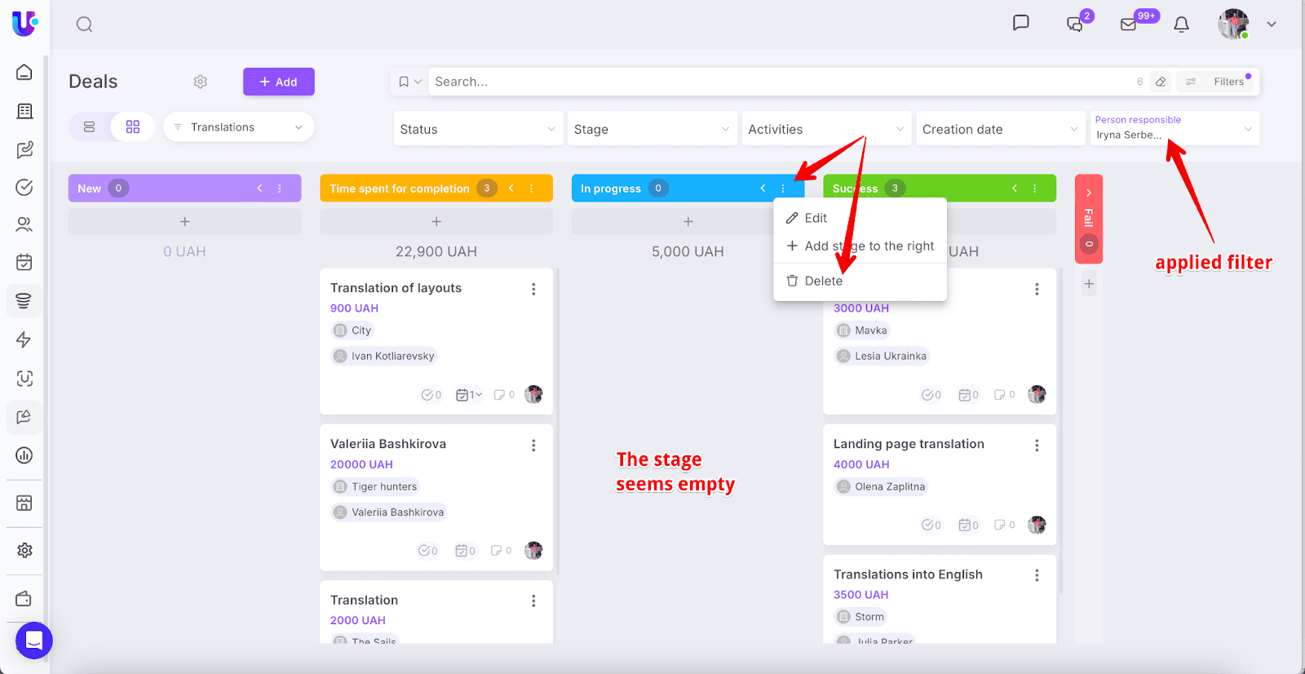Add a deal to the New stage
The image size is (1305, 674).
pyautogui.click(x=185, y=222)
